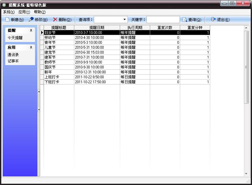Click date cell 2011-10-22 17:50:00
252x185 pixels.
[97, 82]
